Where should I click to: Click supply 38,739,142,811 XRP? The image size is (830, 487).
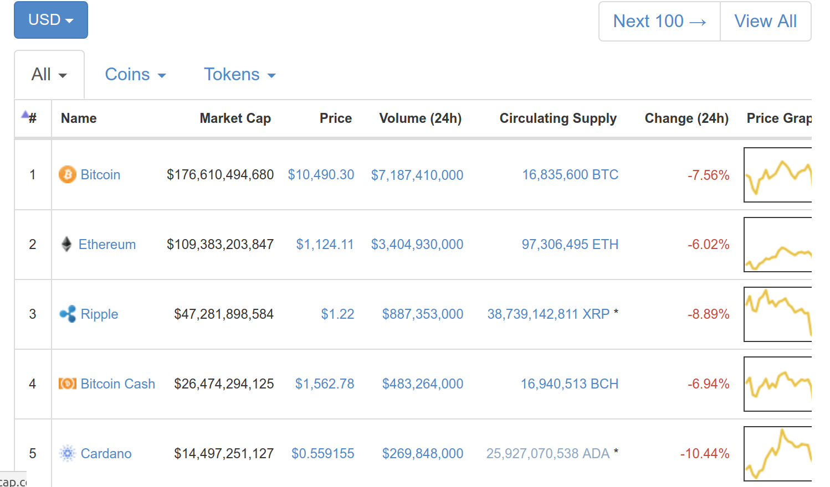(549, 314)
